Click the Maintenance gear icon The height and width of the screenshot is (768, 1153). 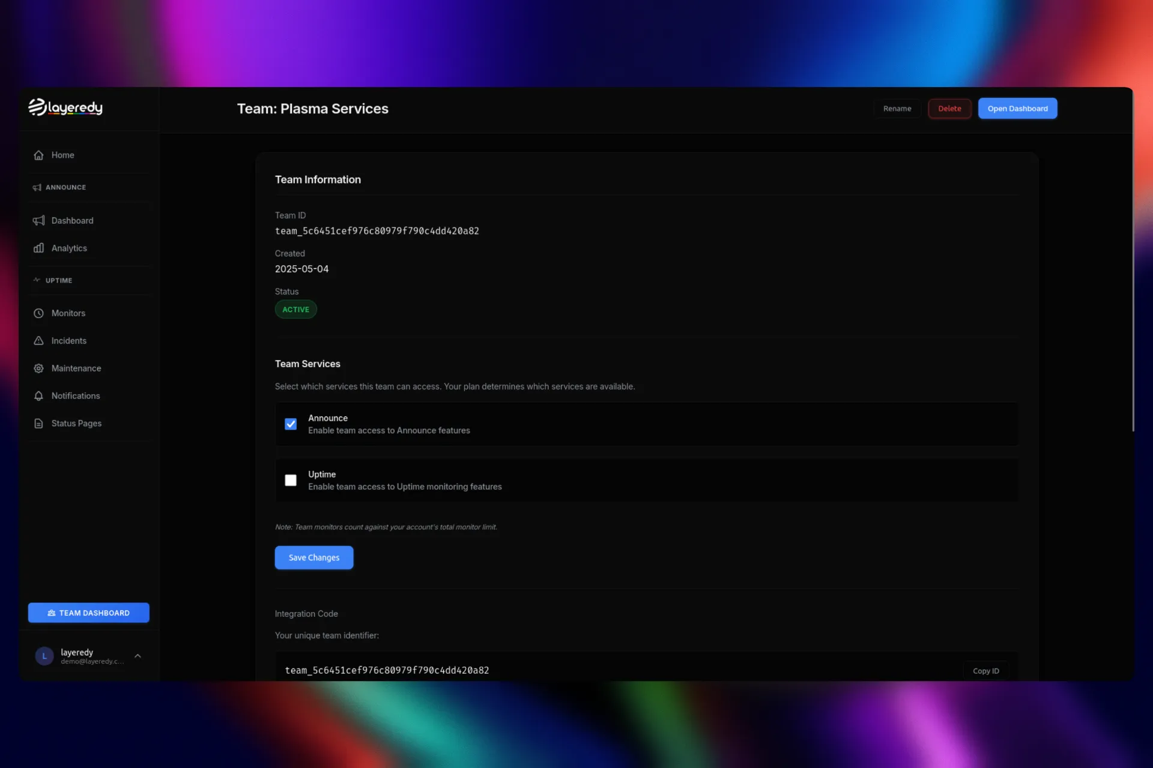38,368
